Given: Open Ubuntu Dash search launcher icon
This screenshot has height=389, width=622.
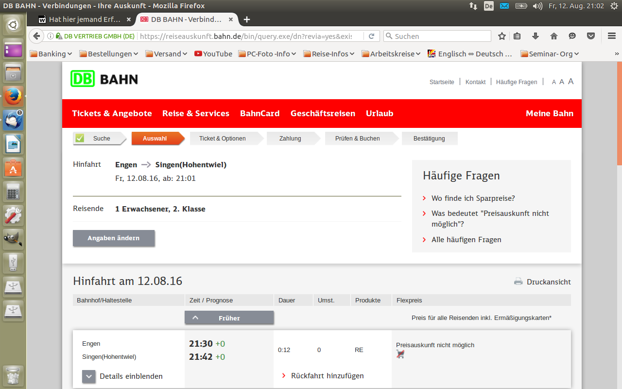Looking at the screenshot, I should click(x=13, y=25).
